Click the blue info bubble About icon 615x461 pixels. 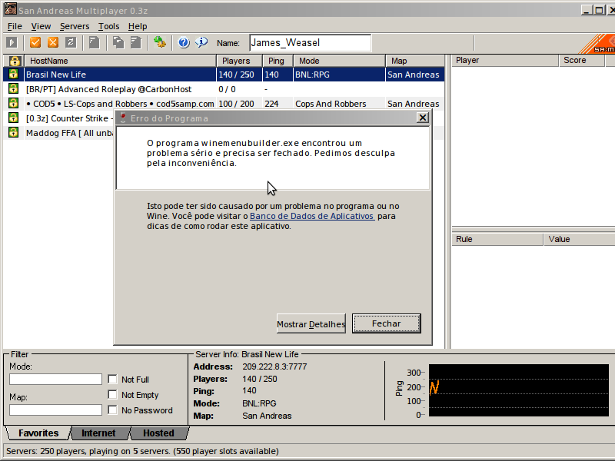click(201, 42)
